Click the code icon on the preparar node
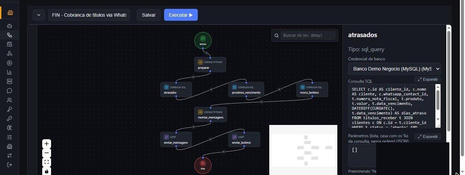 [201, 62]
